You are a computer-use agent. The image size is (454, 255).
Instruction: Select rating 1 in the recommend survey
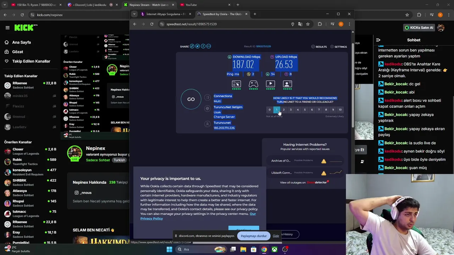pos(277,110)
